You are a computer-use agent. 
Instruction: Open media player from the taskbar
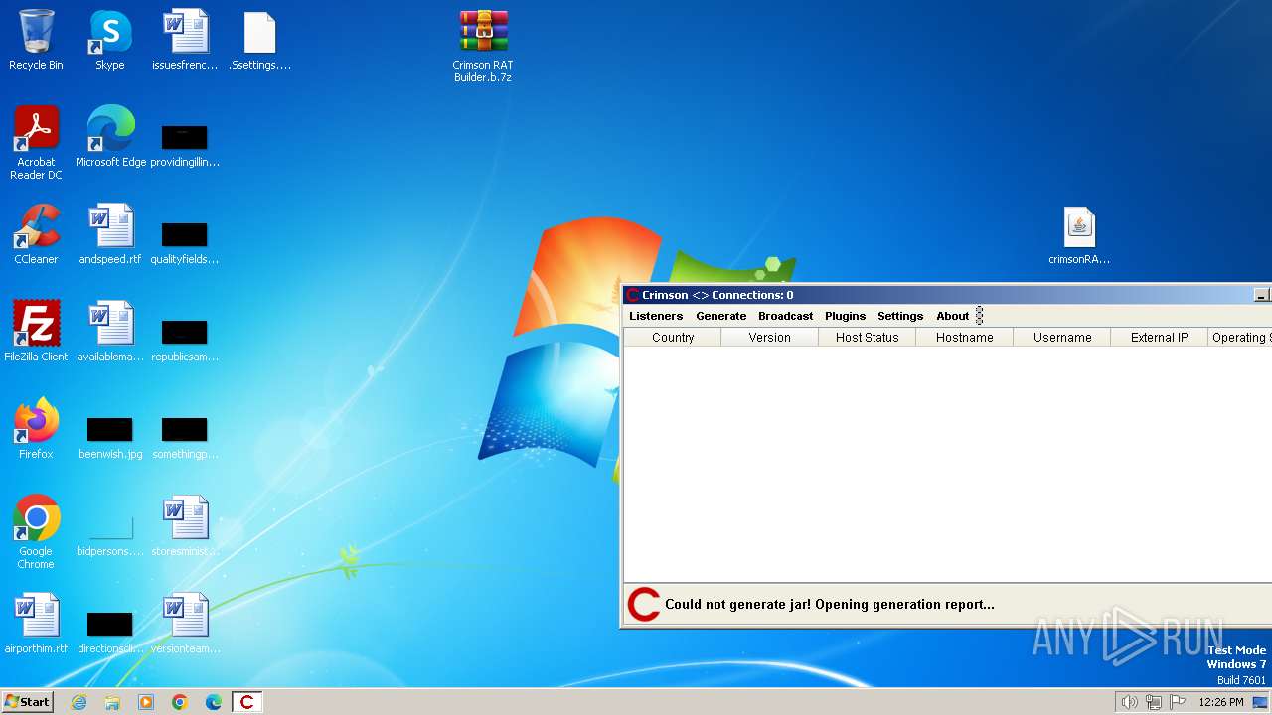146,702
